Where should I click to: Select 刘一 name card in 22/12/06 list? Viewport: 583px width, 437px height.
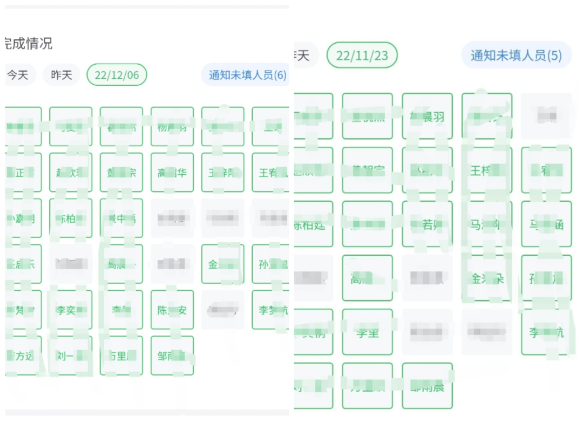point(71,356)
